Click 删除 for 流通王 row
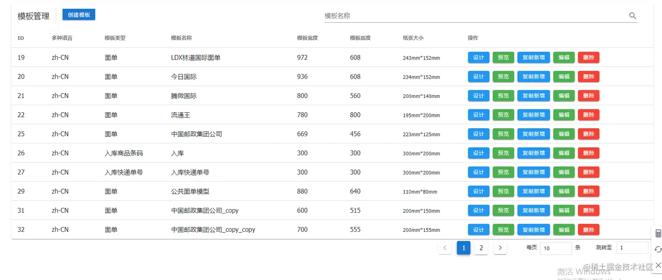 tap(588, 115)
